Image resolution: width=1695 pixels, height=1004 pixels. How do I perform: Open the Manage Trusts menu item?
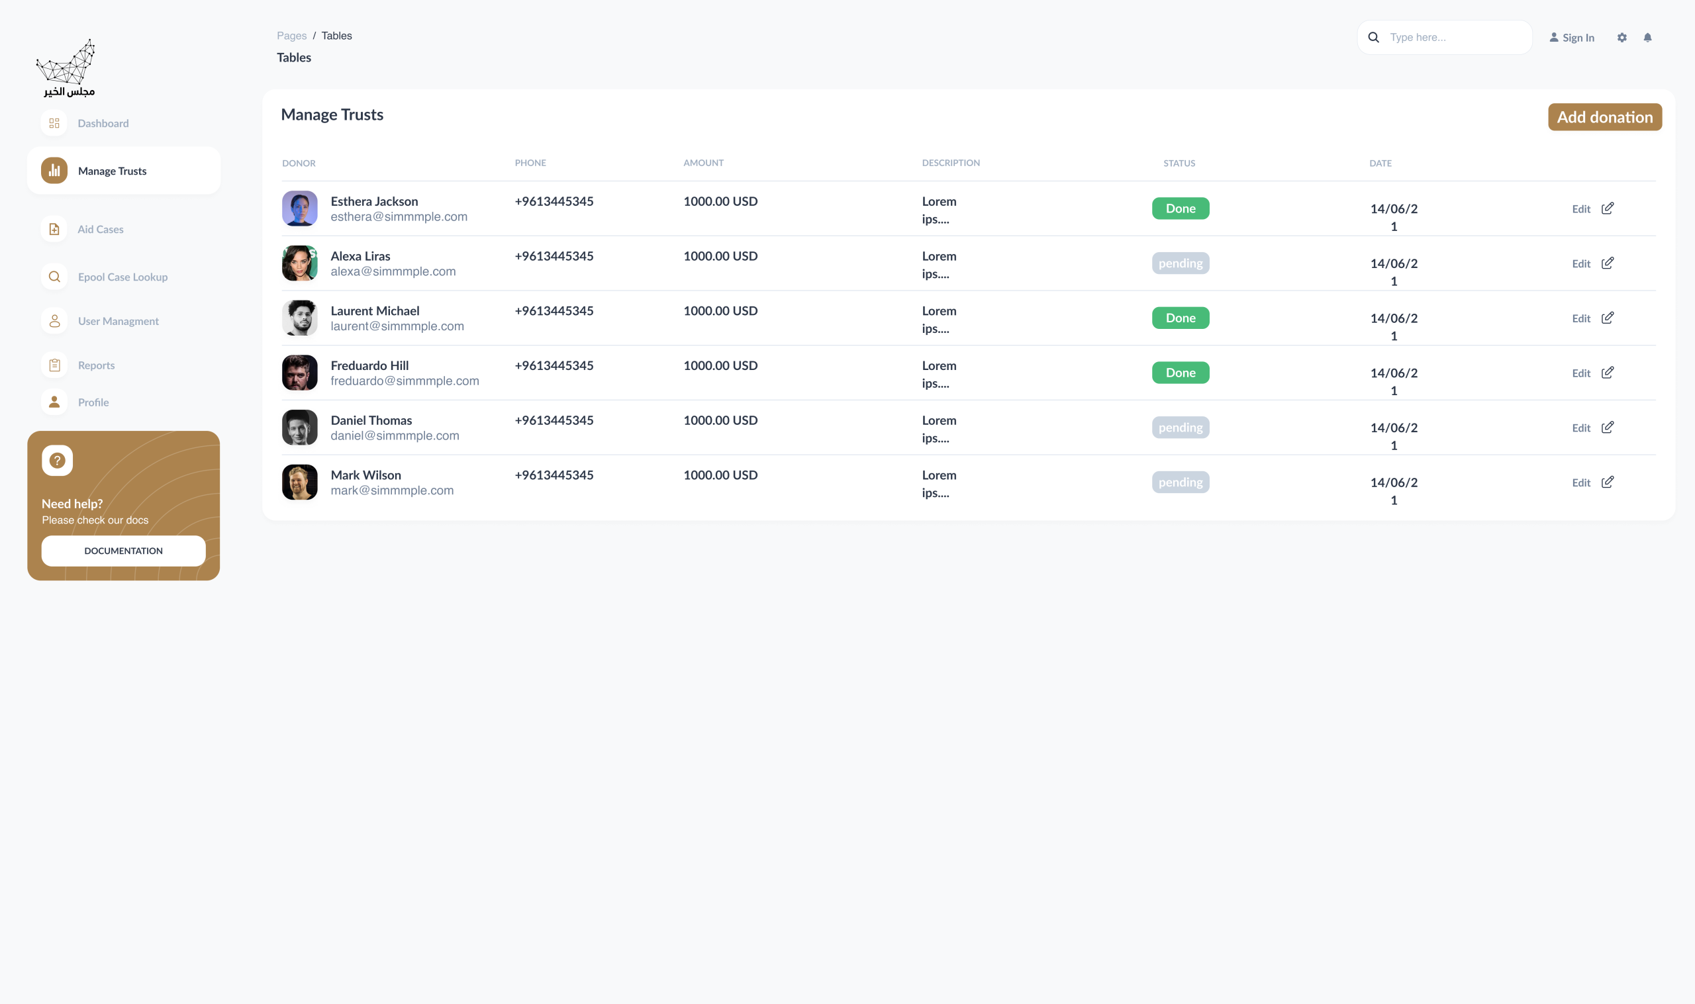113,171
